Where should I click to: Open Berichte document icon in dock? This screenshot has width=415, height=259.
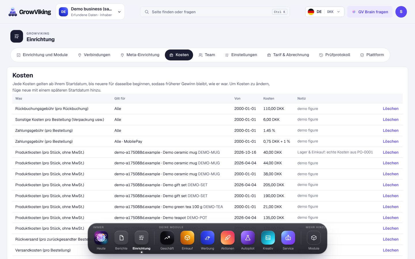(x=121, y=238)
